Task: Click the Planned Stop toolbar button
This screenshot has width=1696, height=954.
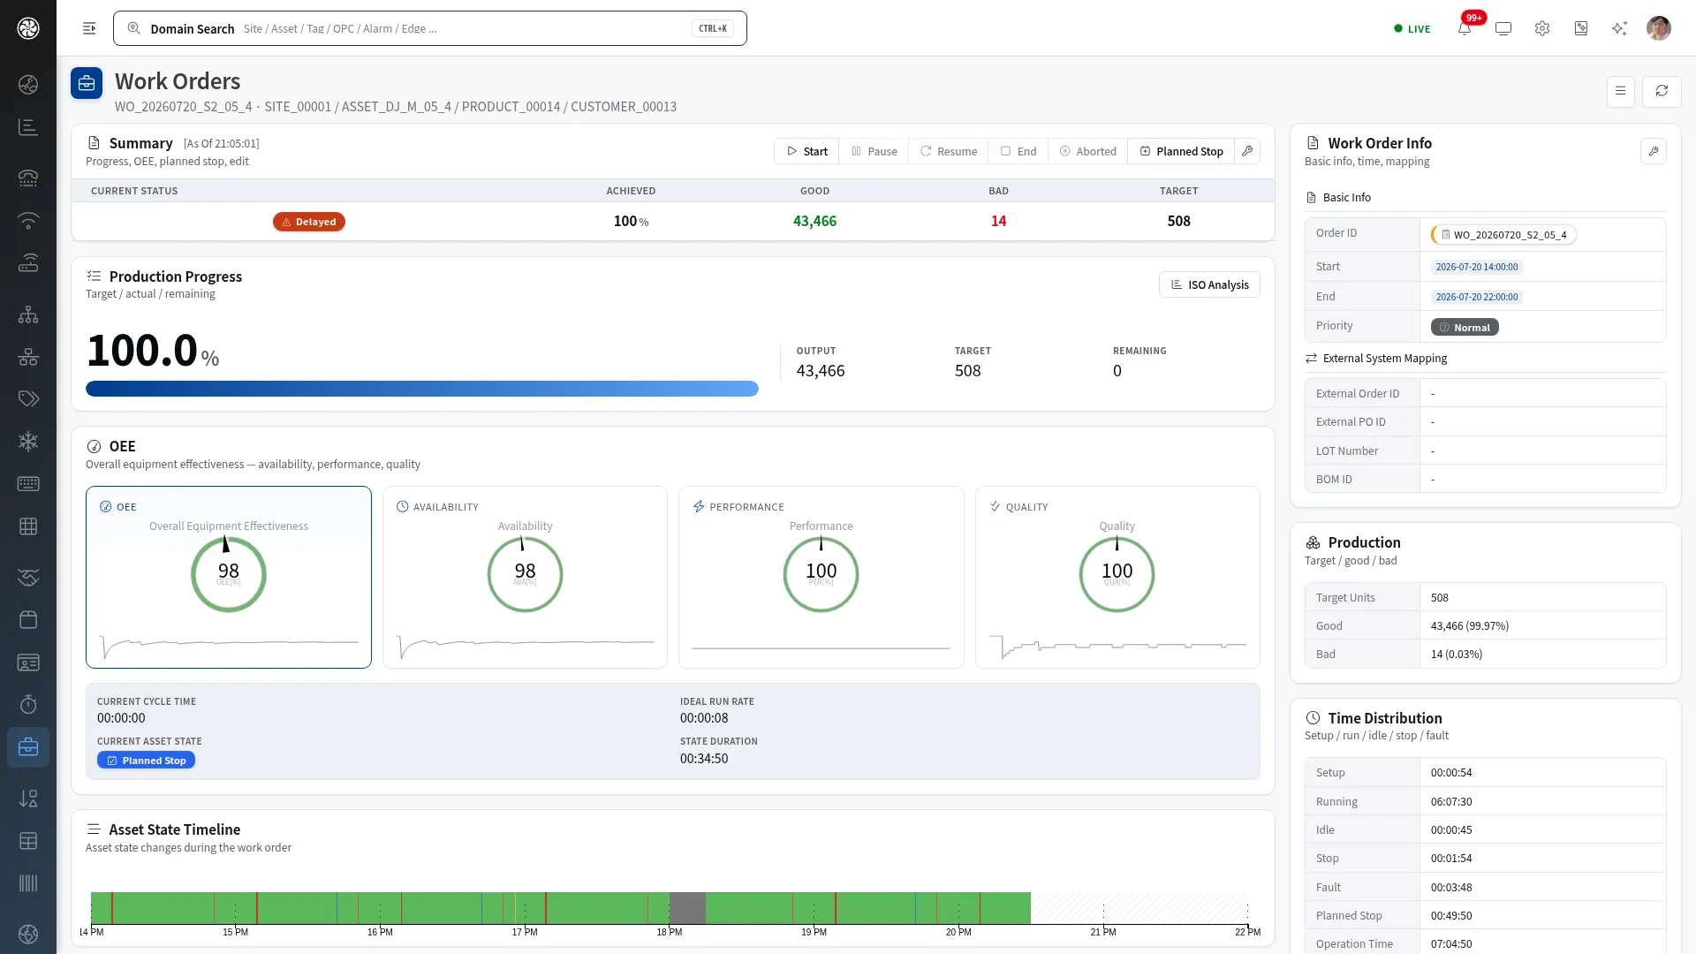Action: (x=1181, y=151)
